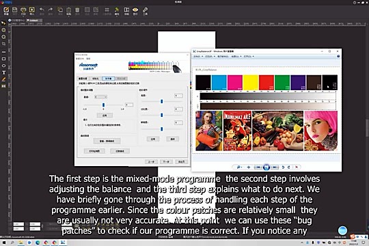Click the green paint pen toolbar icon
Viewport: 369px width, 246px height.
click(117, 10)
